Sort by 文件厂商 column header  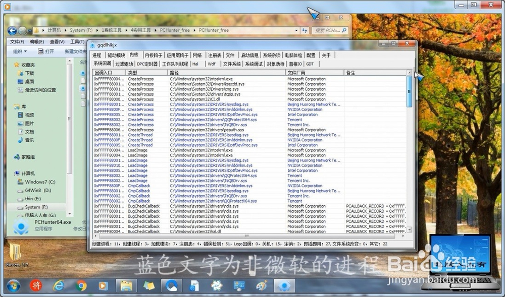(315, 73)
